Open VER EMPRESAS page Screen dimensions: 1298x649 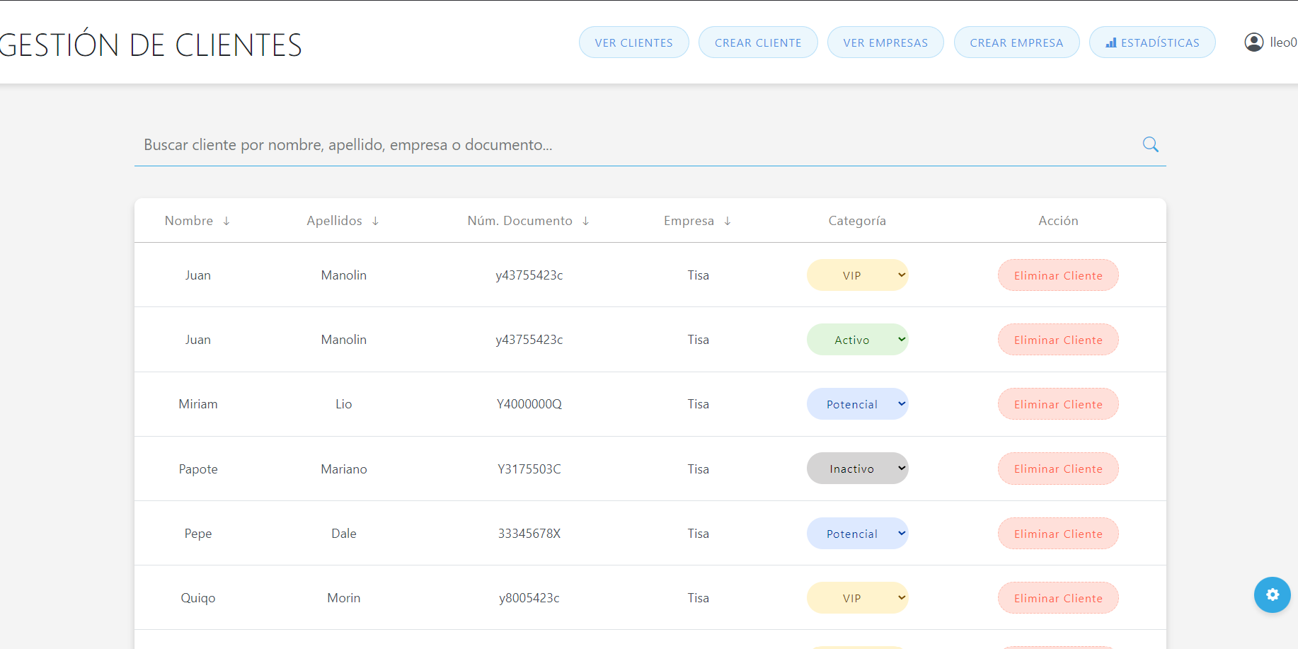click(x=885, y=42)
